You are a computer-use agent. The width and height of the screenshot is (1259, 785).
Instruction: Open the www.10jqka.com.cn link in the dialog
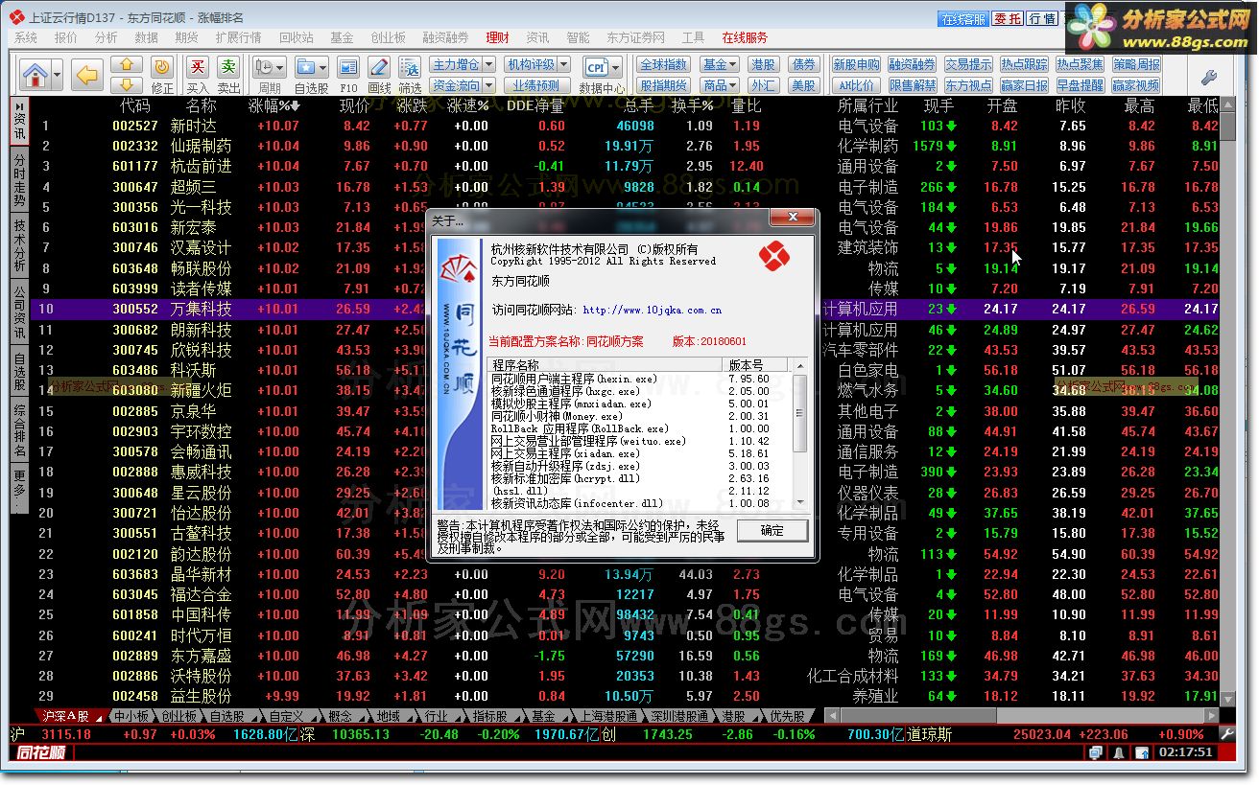(652, 310)
